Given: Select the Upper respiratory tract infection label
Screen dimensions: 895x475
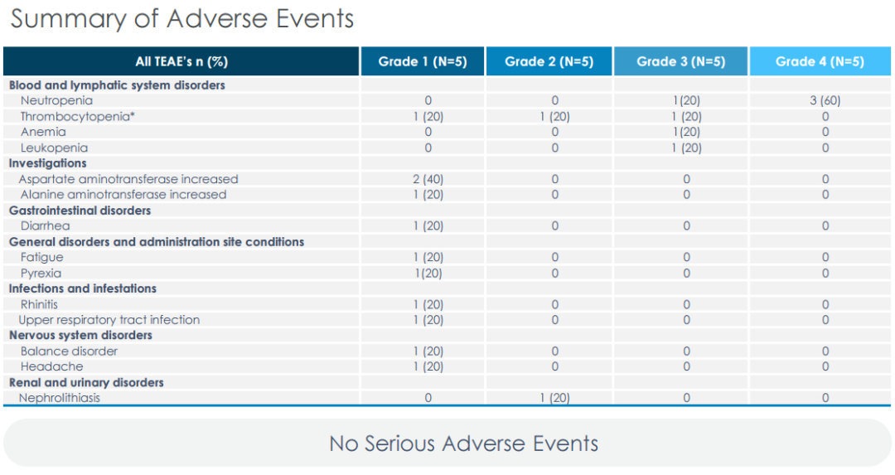Looking at the screenshot, I should click(109, 320).
